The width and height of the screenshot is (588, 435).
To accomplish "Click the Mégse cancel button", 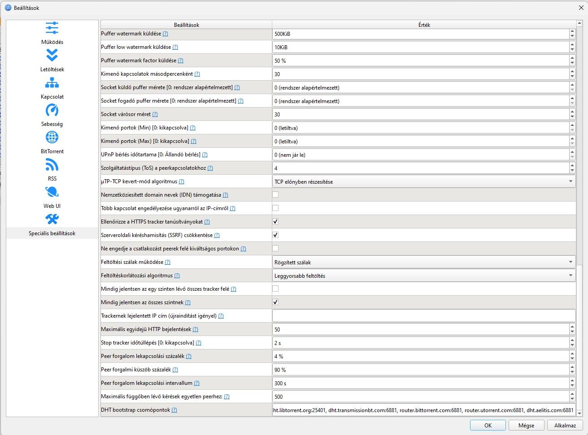I will pyautogui.click(x=526, y=425).
